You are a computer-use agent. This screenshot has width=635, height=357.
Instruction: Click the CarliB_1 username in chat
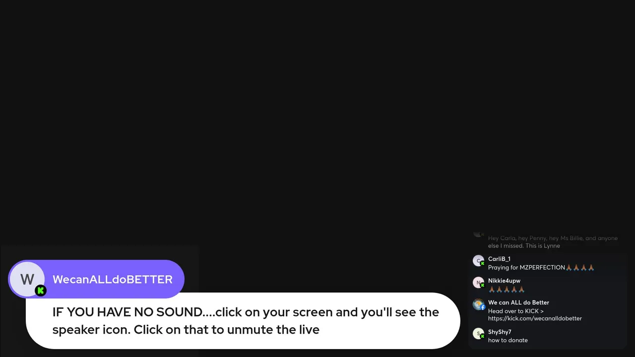[x=499, y=259]
